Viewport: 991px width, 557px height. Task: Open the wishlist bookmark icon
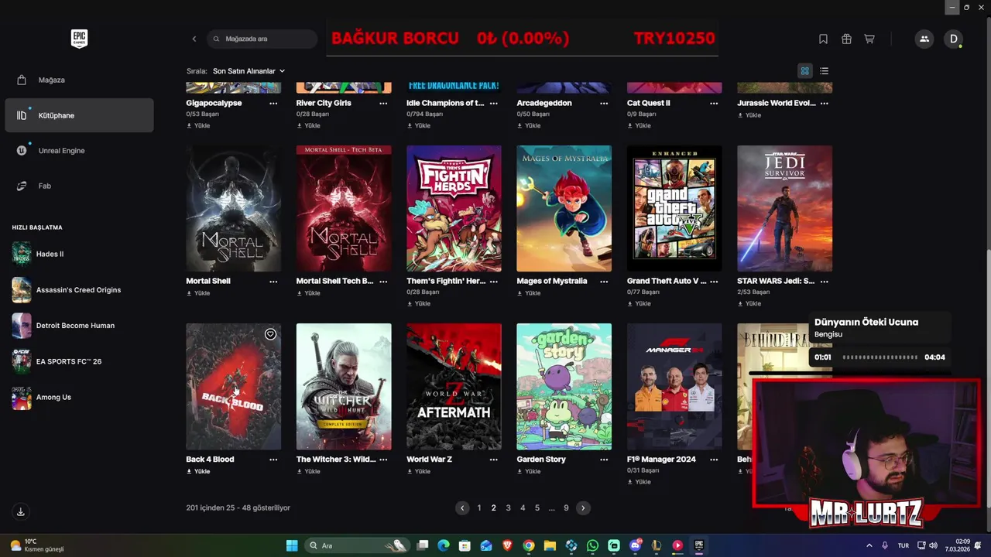(823, 39)
